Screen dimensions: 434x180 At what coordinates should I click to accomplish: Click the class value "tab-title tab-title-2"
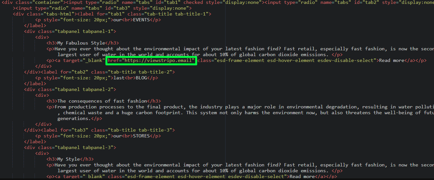pos(141,72)
